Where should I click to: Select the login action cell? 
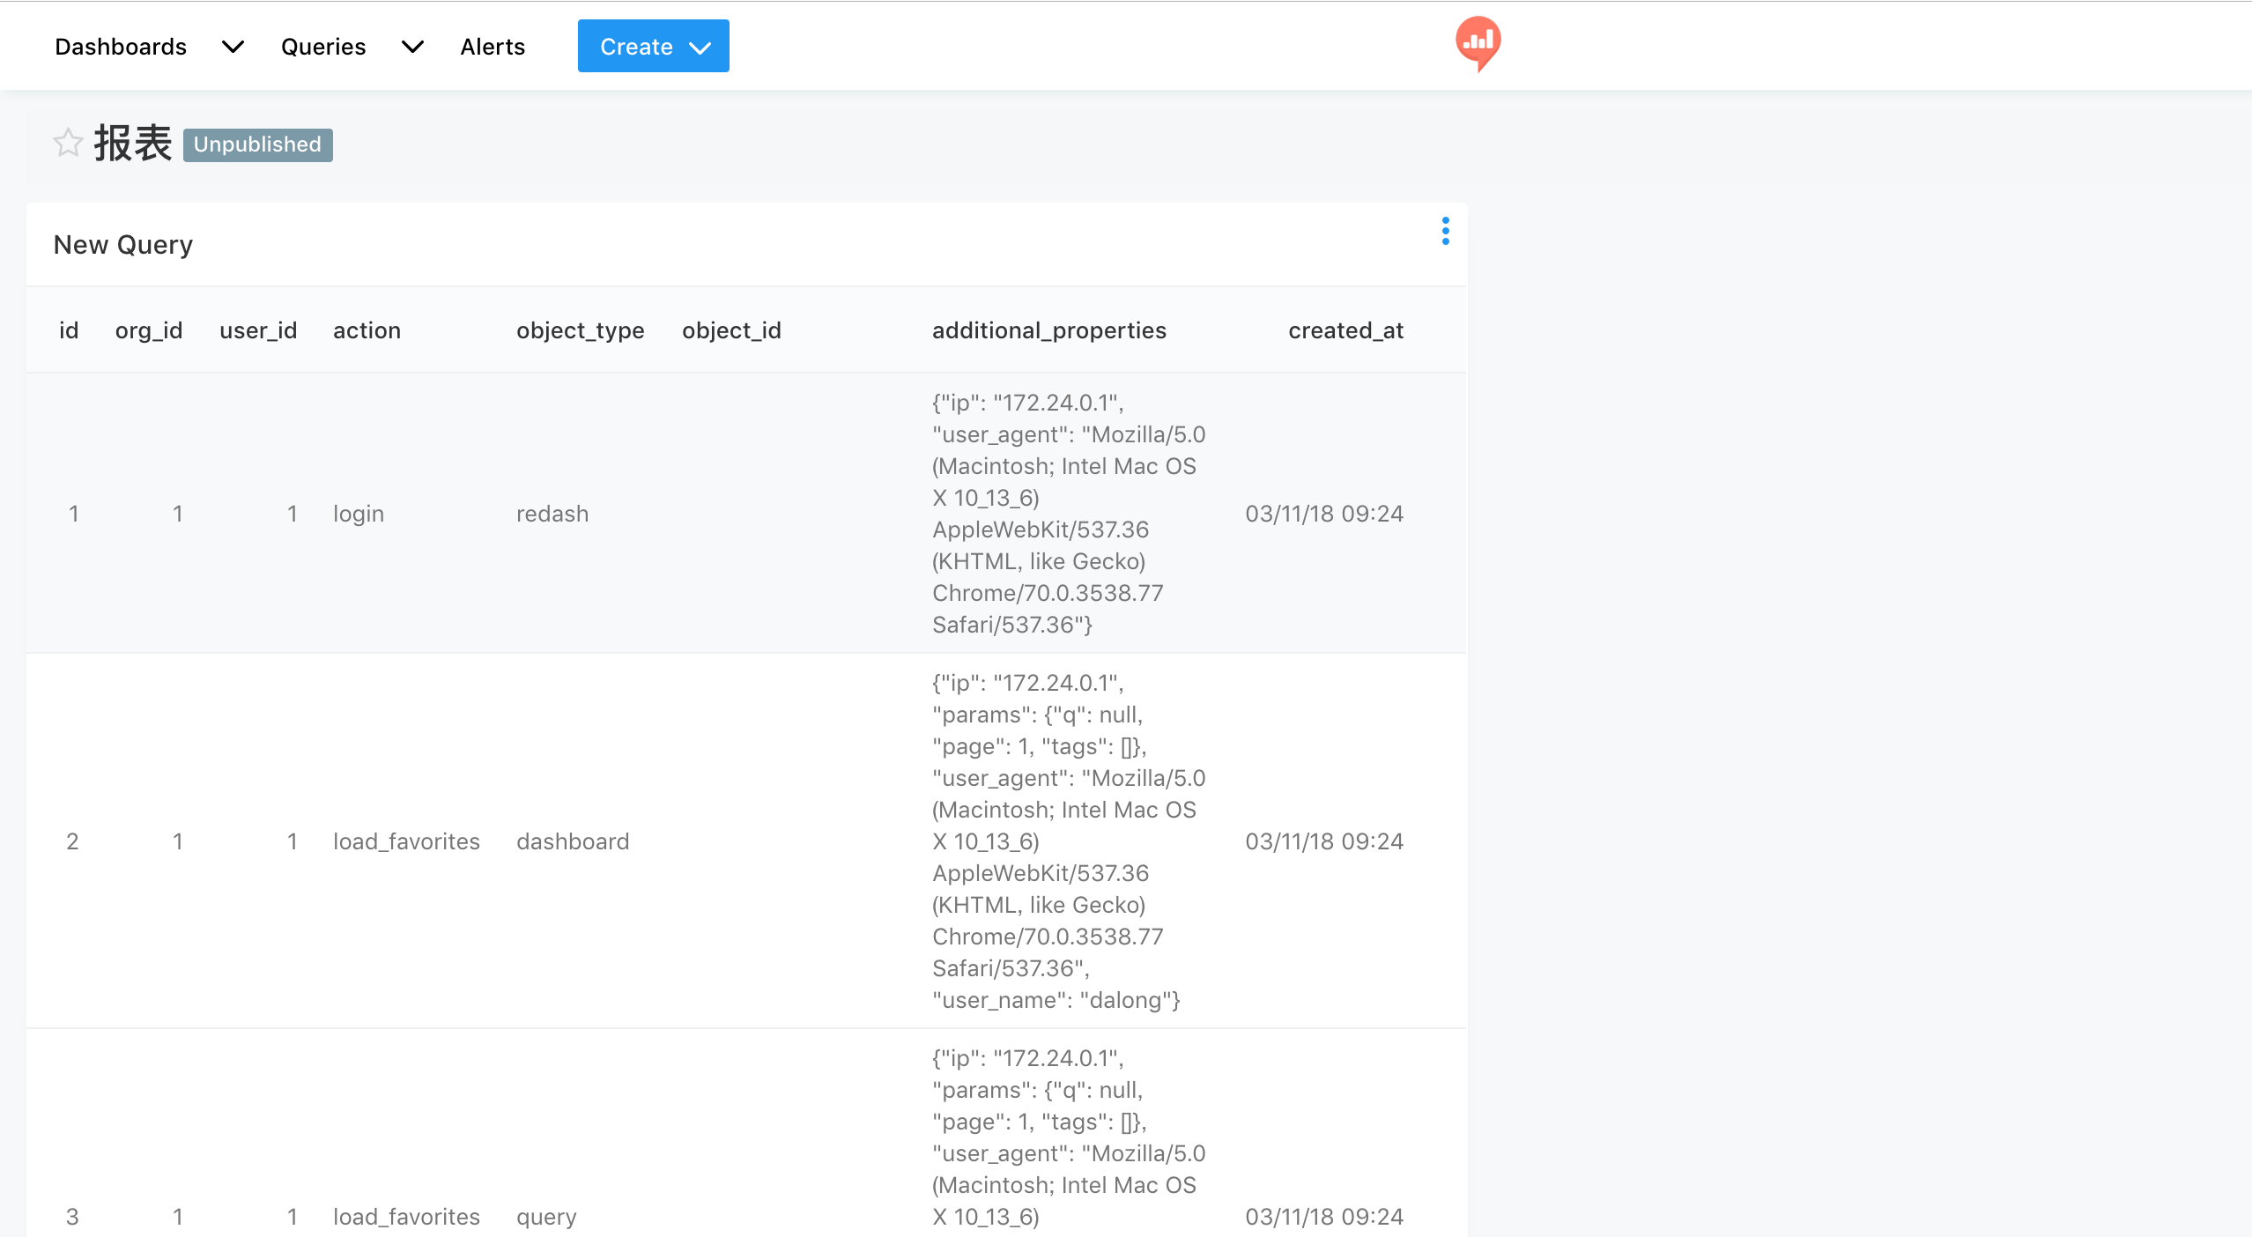359,514
